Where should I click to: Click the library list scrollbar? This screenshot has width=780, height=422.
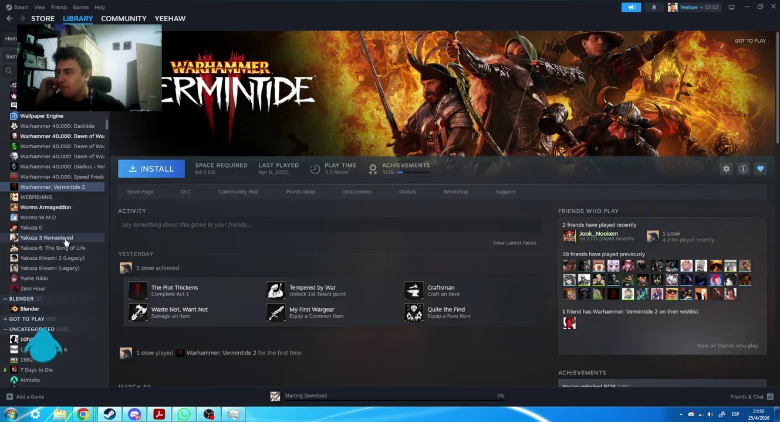click(x=107, y=125)
